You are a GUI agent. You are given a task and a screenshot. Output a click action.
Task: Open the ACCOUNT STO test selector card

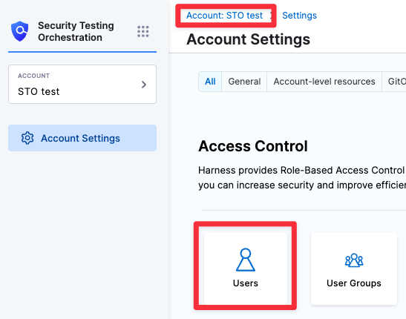[82, 85]
